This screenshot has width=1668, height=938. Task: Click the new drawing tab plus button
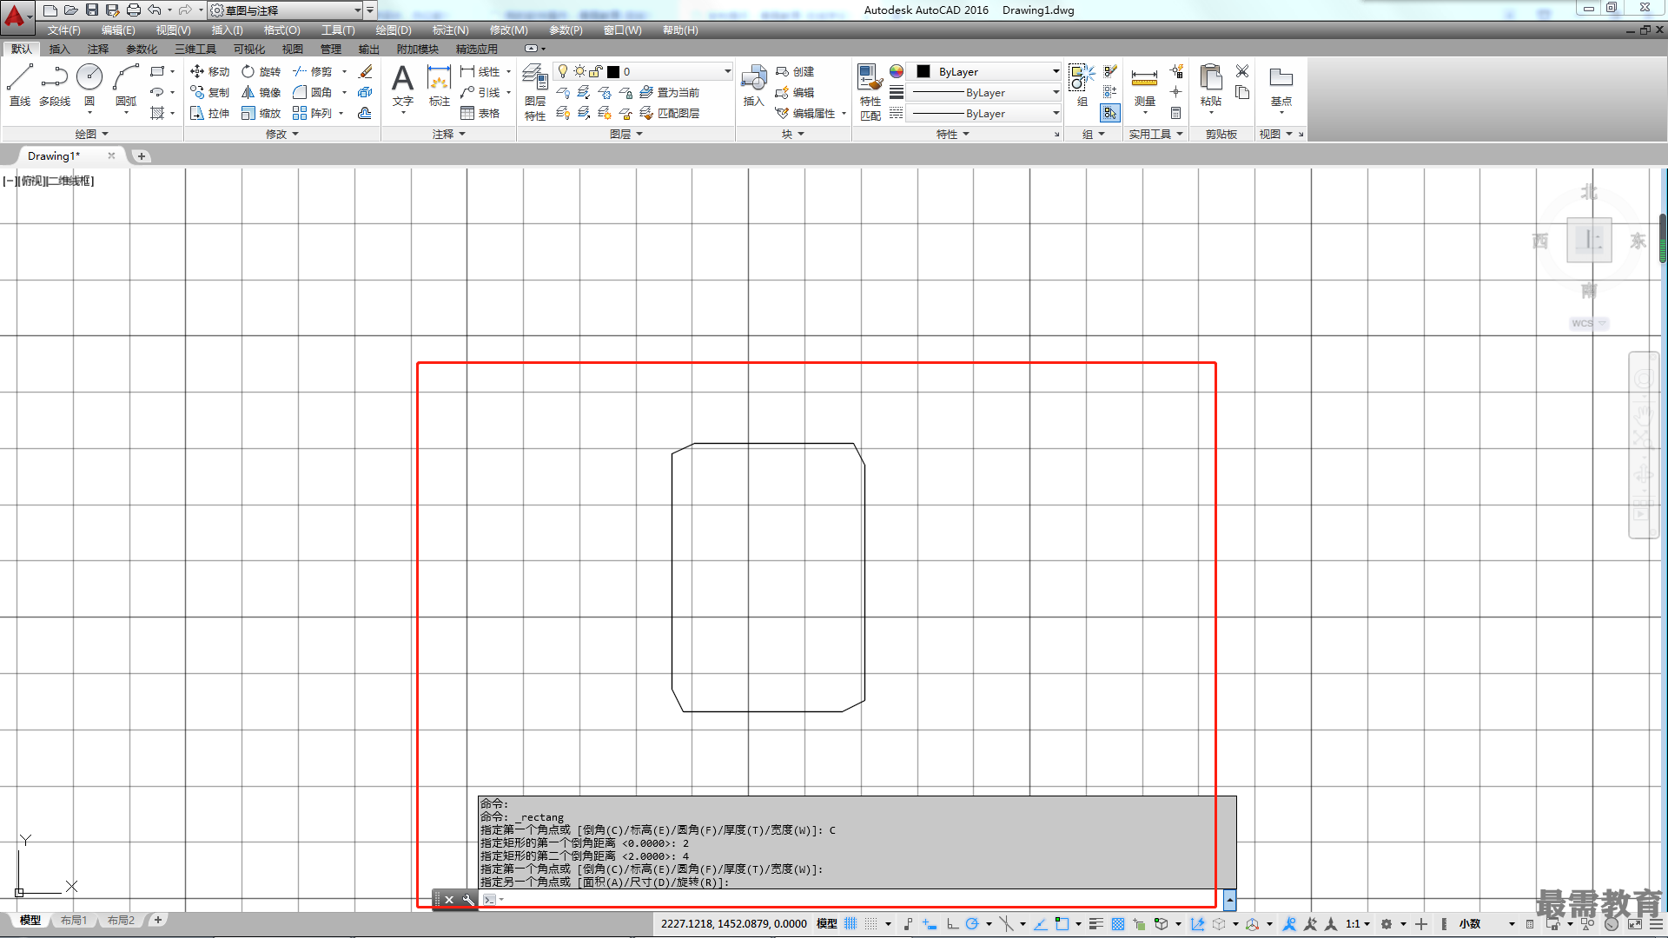click(142, 156)
